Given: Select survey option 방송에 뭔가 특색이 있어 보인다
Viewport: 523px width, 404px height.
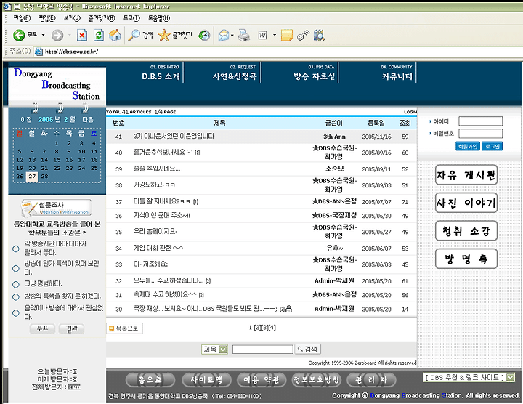Looking at the screenshot, I should (16, 268).
